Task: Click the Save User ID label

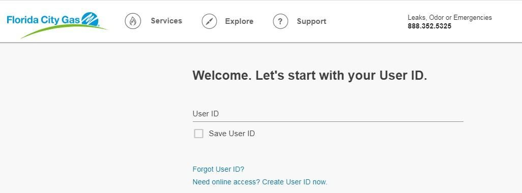Action: pos(231,134)
